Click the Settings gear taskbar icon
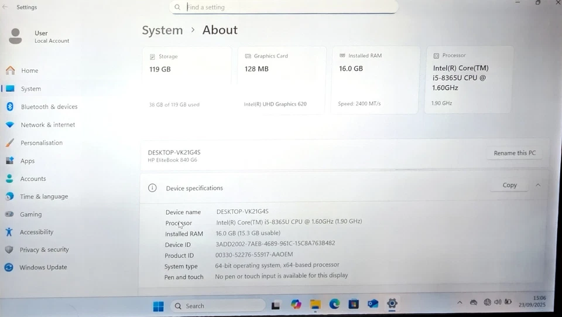562x317 pixels. 392,304
